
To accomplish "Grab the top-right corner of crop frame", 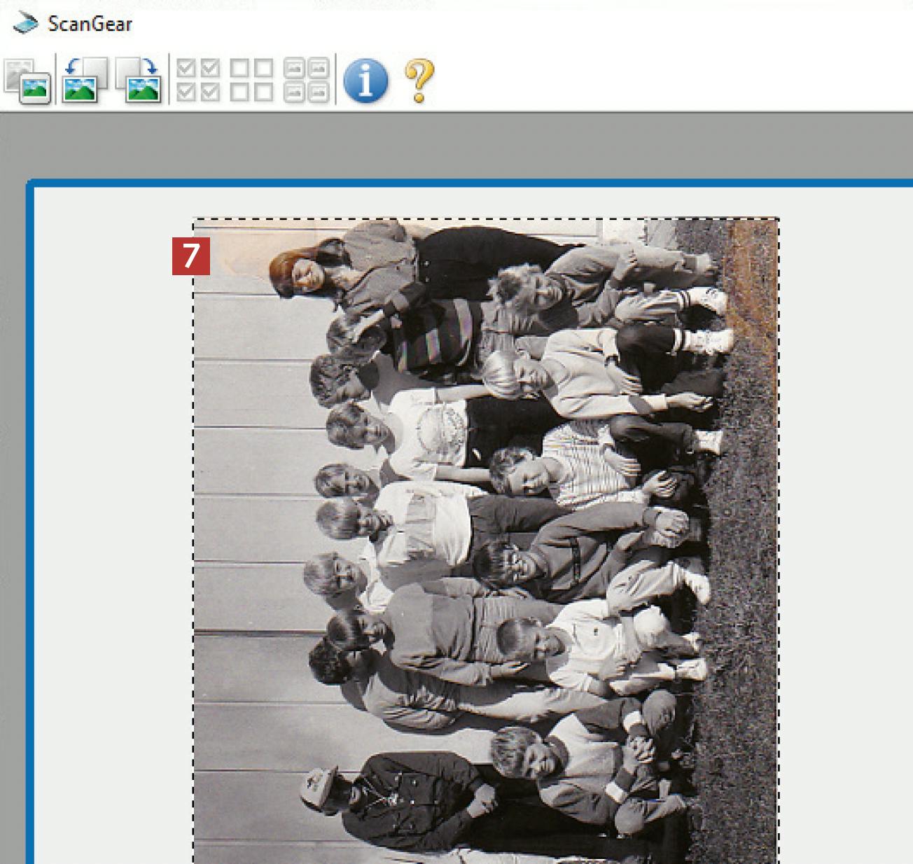I will click(779, 219).
